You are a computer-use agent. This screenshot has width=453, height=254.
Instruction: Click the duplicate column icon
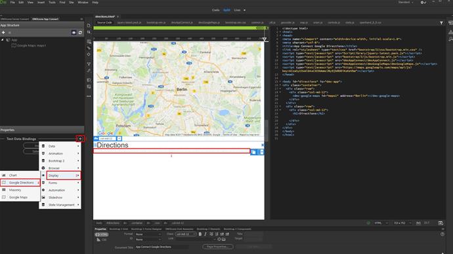tap(253, 152)
